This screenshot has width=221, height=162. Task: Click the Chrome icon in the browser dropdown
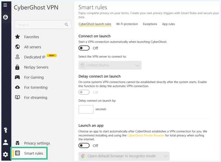point(83,156)
